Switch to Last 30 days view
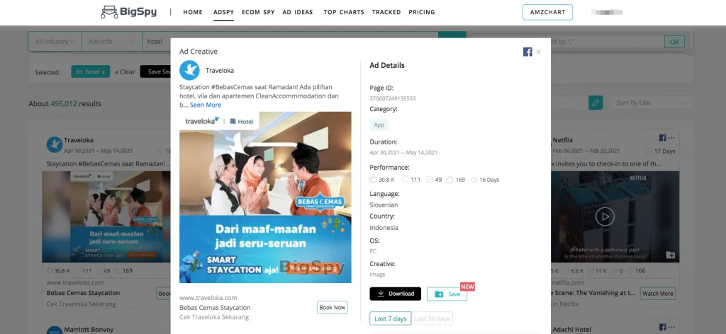 pos(432,318)
